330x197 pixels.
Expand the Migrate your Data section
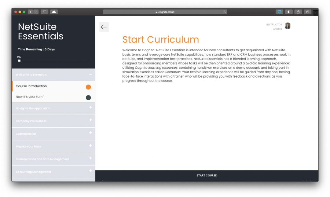pos(53,146)
